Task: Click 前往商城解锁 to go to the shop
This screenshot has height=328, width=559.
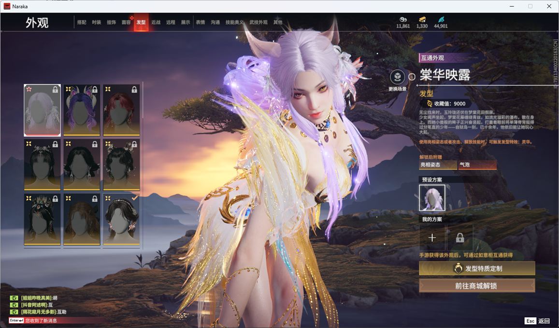Action: click(477, 286)
